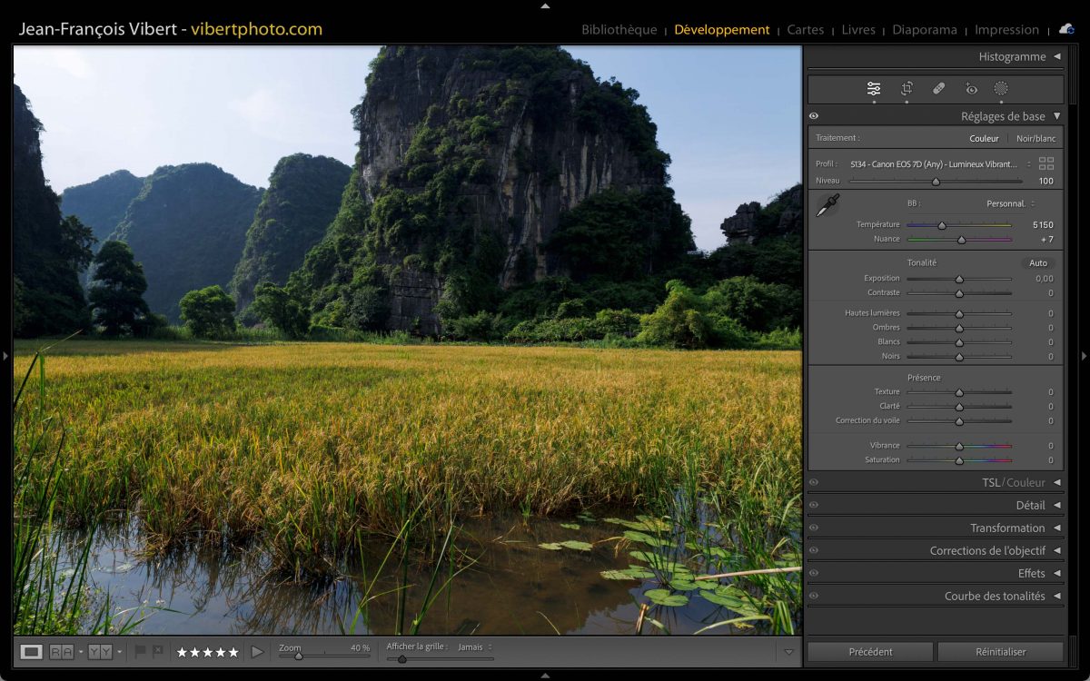This screenshot has width=1090, height=681.
Task: Click the loupe view mode icon
Action: click(x=32, y=651)
